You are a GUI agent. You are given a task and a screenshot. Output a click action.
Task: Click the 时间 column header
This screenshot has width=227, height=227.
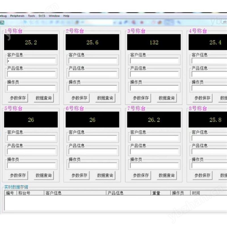coord(209,193)
